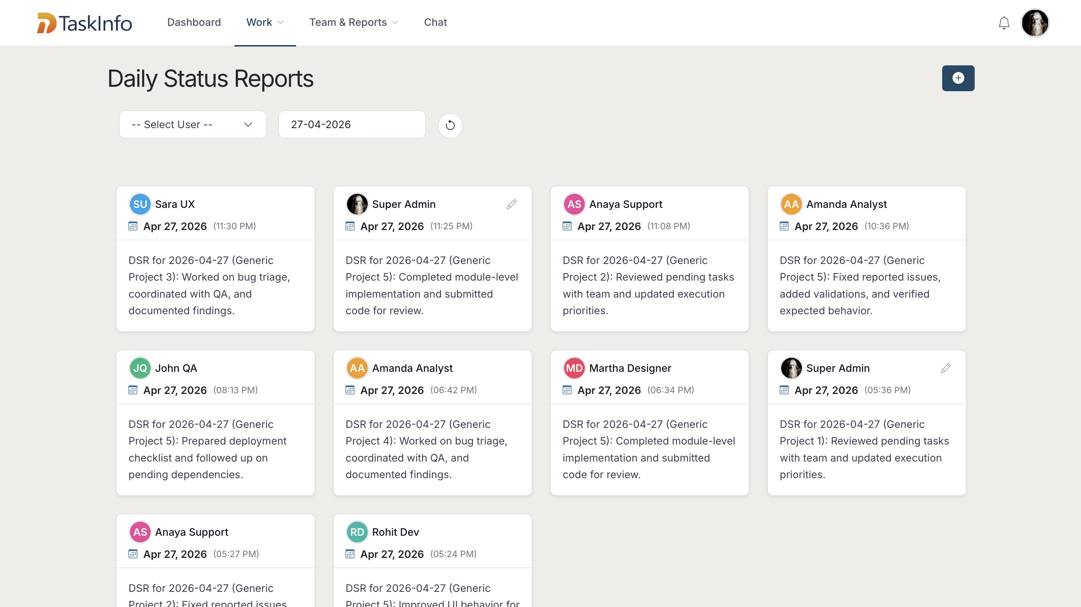Image resolution: width=1081 pixels, height=607 pixels.
Task: Click Amanda Analyst name on 06:42 PM card
Action: tap(412, 368)
